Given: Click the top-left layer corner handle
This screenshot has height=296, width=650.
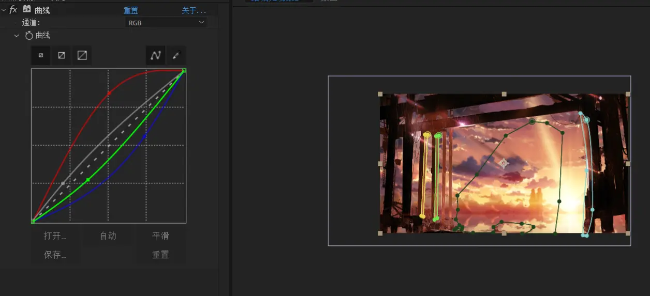Looking at the screenshot, I should click(380, 94).
